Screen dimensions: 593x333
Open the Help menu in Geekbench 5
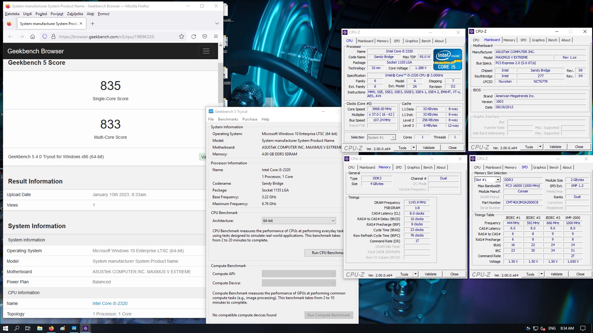tap(265, 119)
